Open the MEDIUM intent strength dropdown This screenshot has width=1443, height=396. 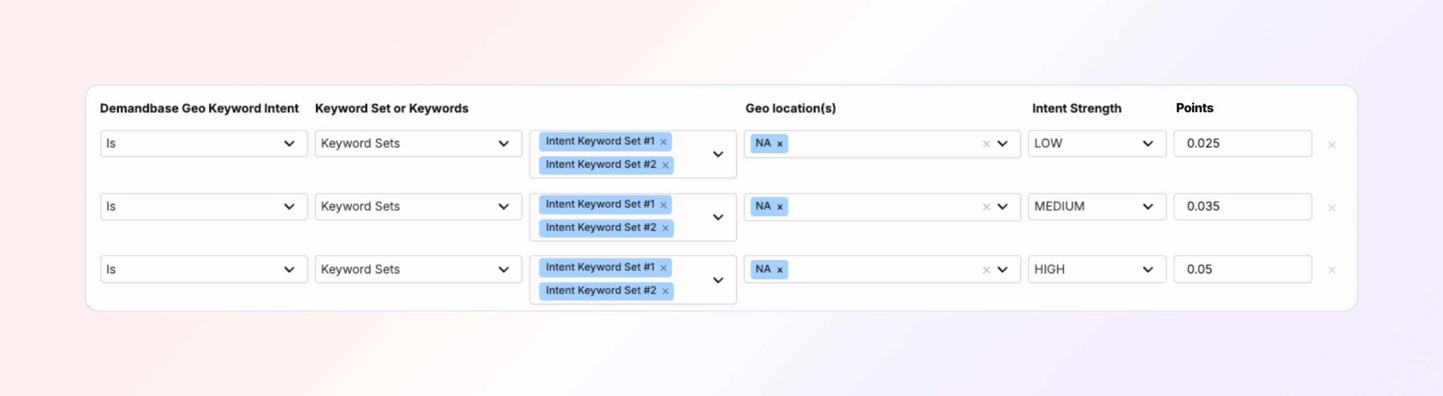pyautogui.click(x=1096, y=207)
